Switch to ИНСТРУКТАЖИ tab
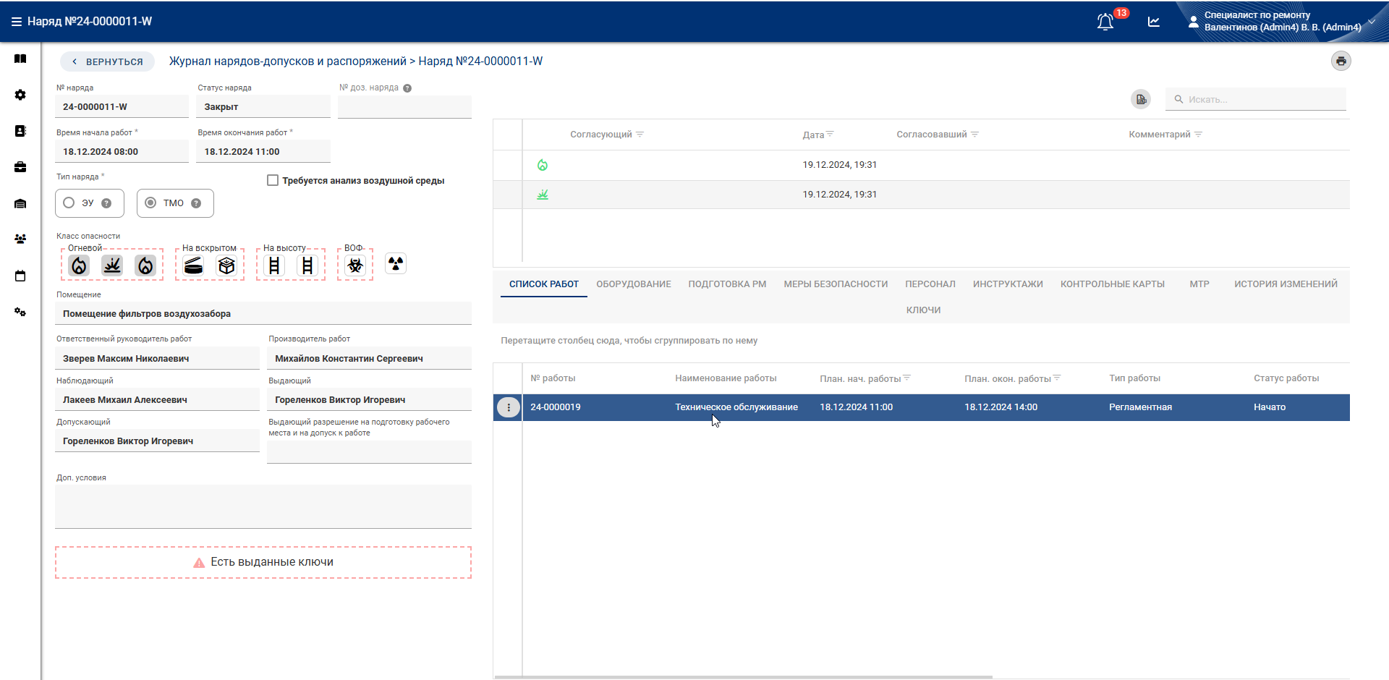Screen dimensions: 1389x680 point(1008,284)
